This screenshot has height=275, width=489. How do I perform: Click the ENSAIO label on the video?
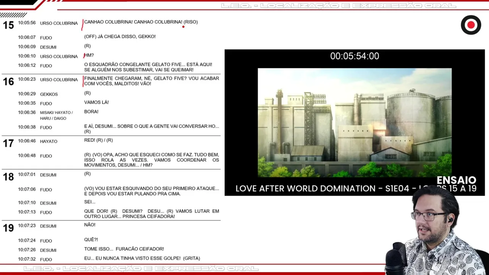pyautogui.click(x=456, y=180)
